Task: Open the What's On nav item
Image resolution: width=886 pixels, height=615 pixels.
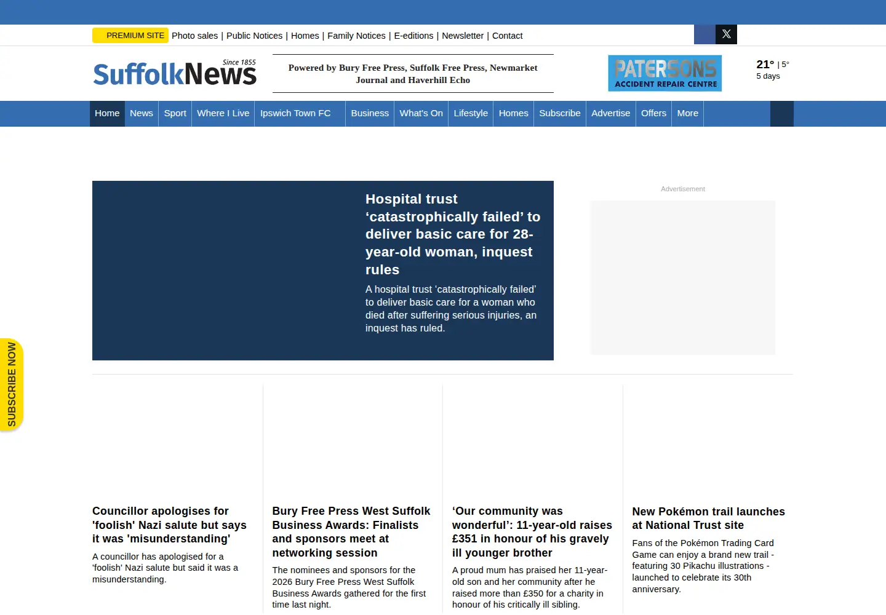Action: [x=421, y=114]
